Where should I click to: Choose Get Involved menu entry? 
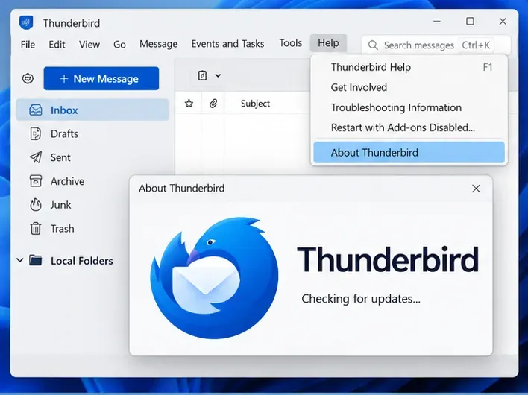pyautogui.click(x=409, y=87)
